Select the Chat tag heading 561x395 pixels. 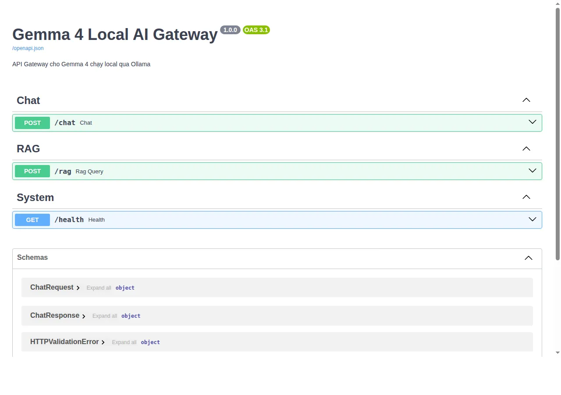[28, 101]
